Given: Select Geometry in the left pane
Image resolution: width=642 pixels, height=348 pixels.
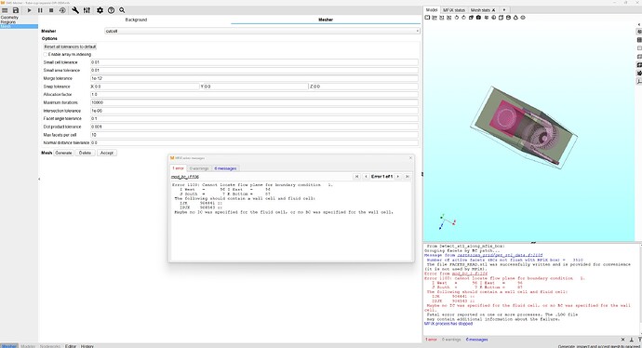Looking at the screenshot, I should click(x=10, y=18).
